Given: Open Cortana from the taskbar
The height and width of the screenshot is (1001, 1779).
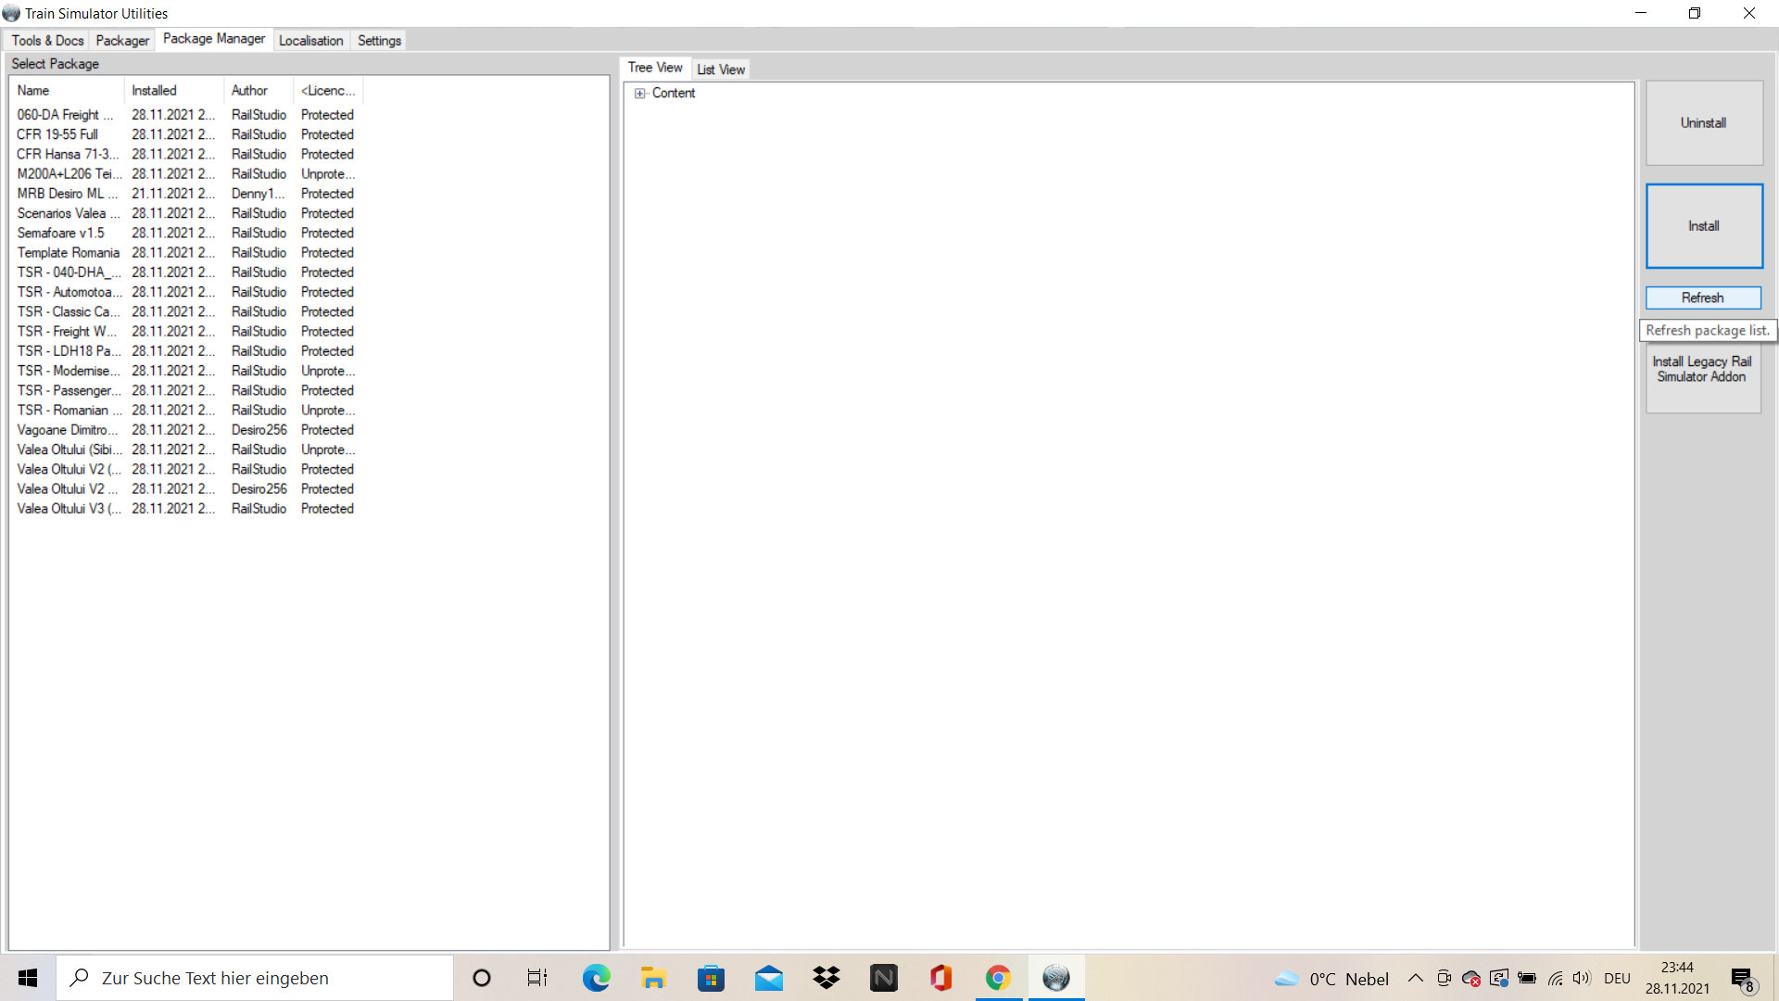Looking at the screenshot, I should pyautogui.click(x=482, y=978).
